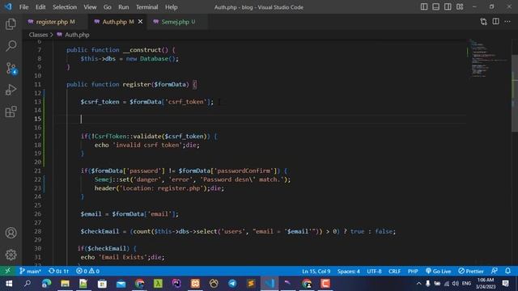Change file encoding UTF-8
The image size is (518, 291).
point(374,271)
